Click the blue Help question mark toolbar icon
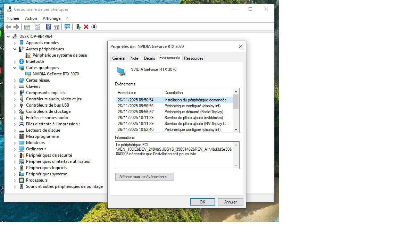 (48, 27)
